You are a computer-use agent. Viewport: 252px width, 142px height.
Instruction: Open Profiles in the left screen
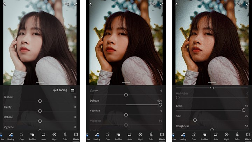(32, 136)
